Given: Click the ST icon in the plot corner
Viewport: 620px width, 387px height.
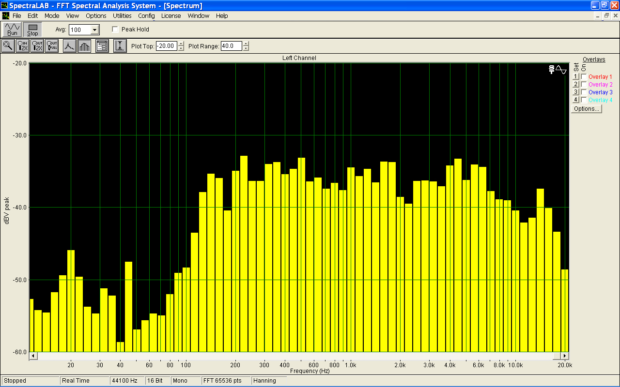Looking at the screenshot, I should tap(551, 70).
